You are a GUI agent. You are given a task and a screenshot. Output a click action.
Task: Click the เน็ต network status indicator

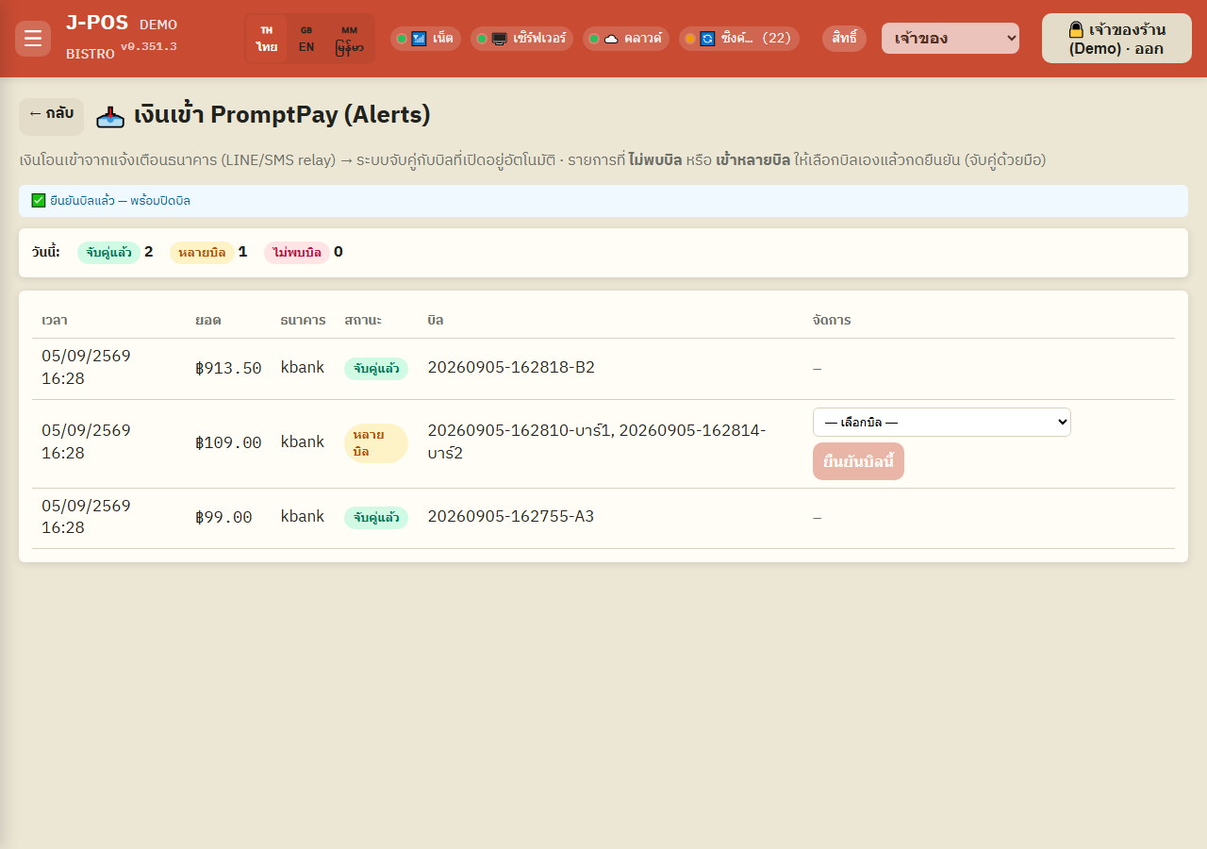pyautogui.click(x=425, y=39)
